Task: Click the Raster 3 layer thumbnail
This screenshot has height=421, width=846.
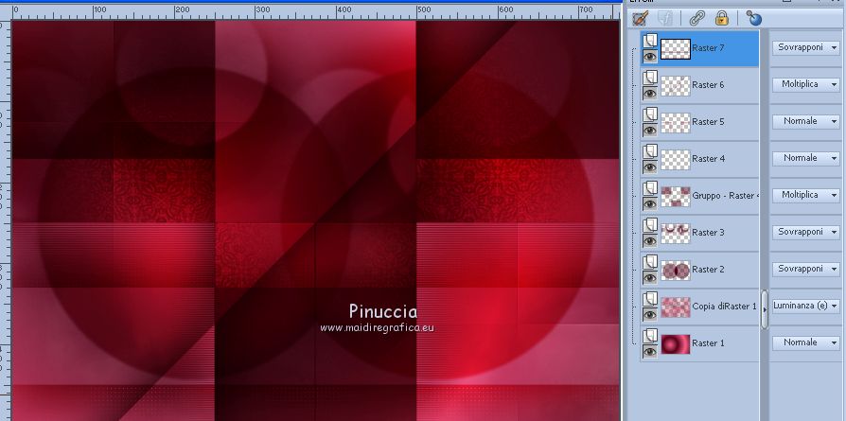Action: click(x=676, y=233)
